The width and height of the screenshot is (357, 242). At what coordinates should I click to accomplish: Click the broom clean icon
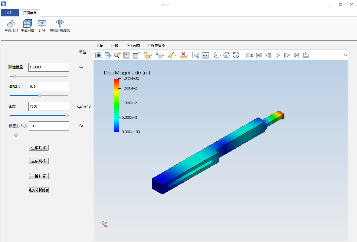point(171,55)
